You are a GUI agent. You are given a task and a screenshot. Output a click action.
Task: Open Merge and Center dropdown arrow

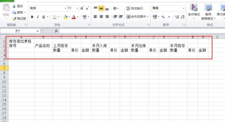148,17
